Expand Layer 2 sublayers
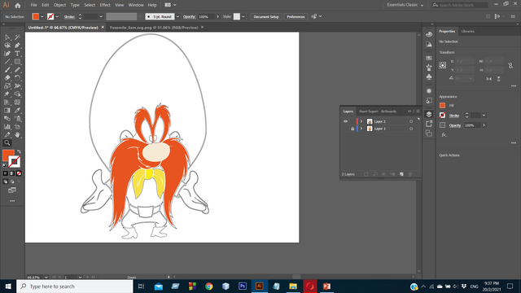Viewport: 521px width, 293px height. click(361, 121)
